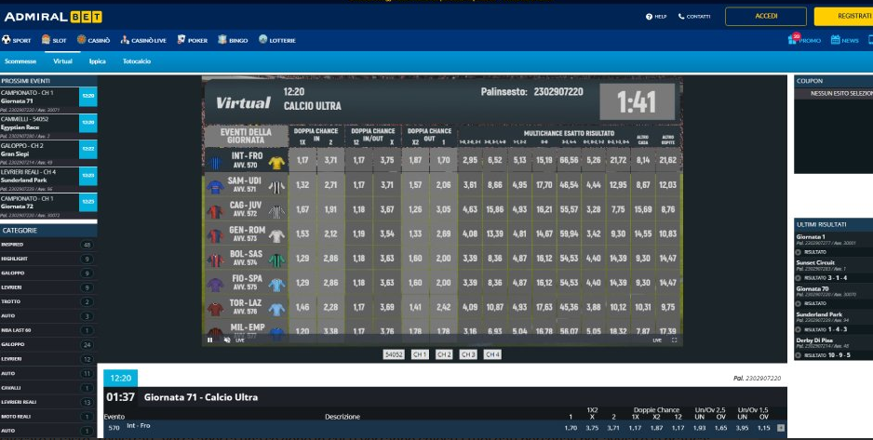Open Cammelli Egyptian Race upcoming event
Viewport: 873px width, 440px height.
pyautogui.click(x=48, y=127)
